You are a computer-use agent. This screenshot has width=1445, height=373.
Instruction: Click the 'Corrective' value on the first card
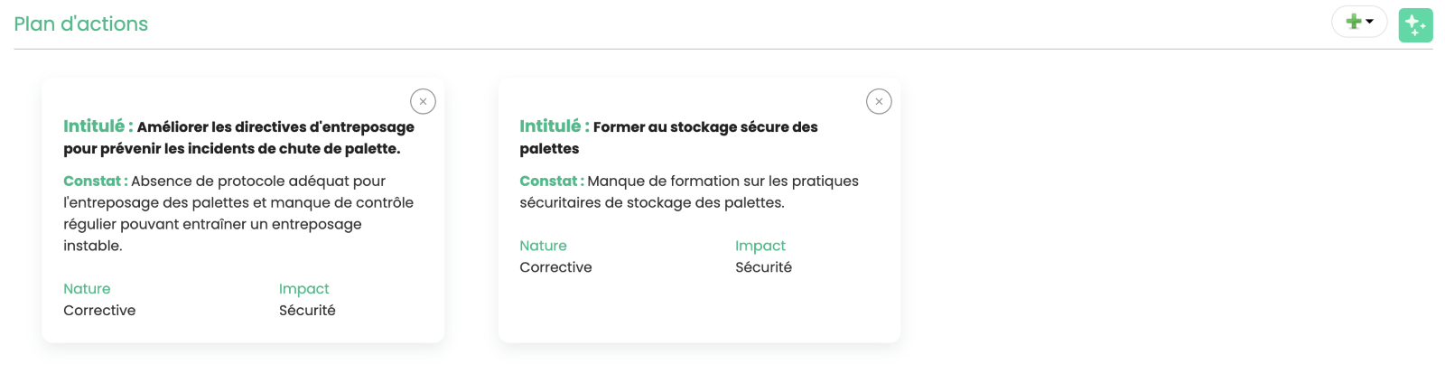(99, 311)
